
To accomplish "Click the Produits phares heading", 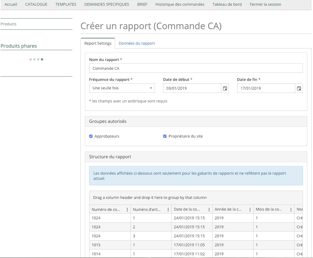I will click(x=19, y=46).
